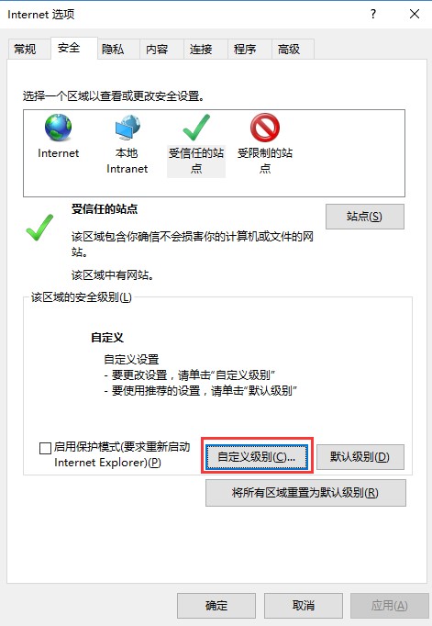This screenshot has height=626, width=432.
Task: Confirm with the 确定 button
Action: [216, 606]
